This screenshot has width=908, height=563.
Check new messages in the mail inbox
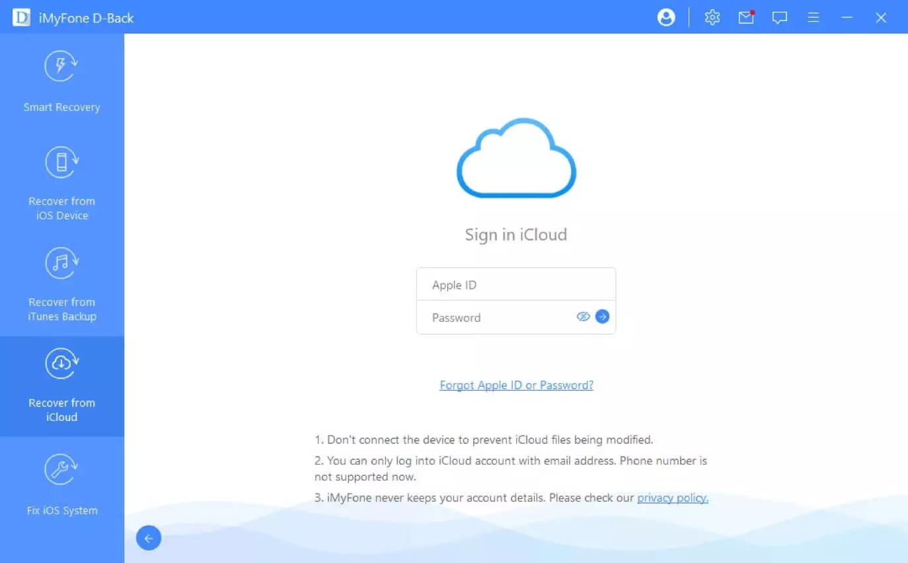click(x=746, y=18)
